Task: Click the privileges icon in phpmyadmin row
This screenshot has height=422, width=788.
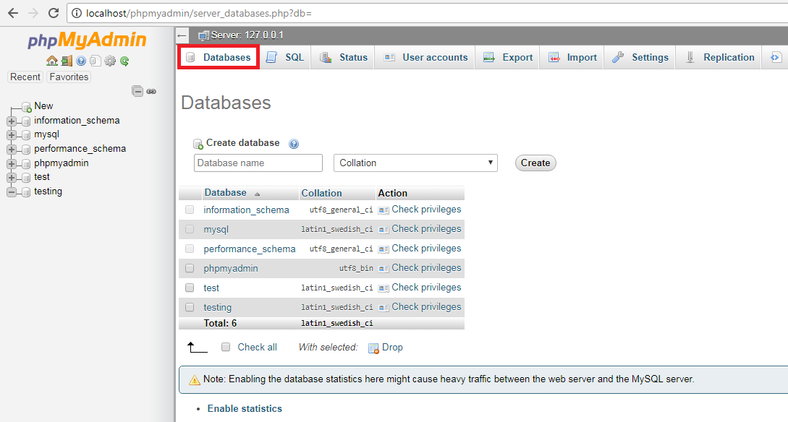Action: (384, 269)
